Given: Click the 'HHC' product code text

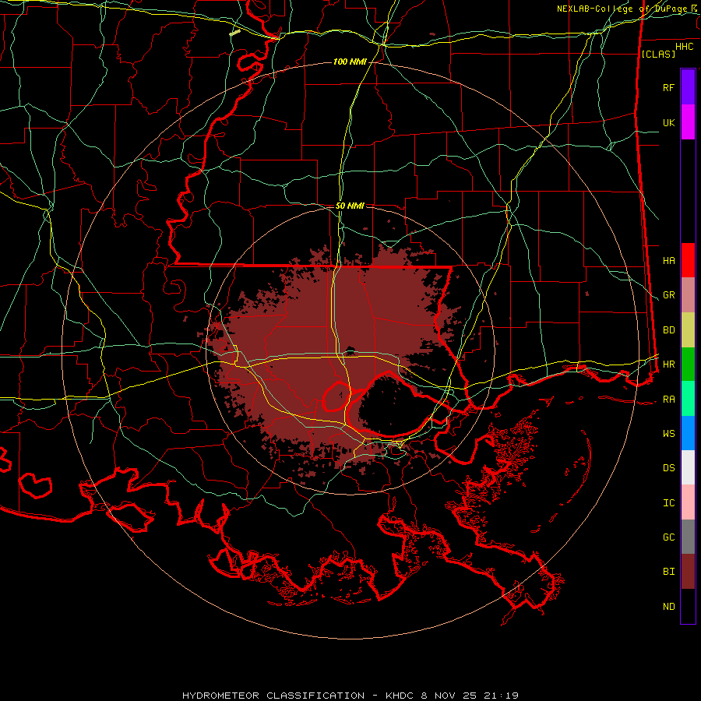Looking at the screenshot, I should pos(684,47).
